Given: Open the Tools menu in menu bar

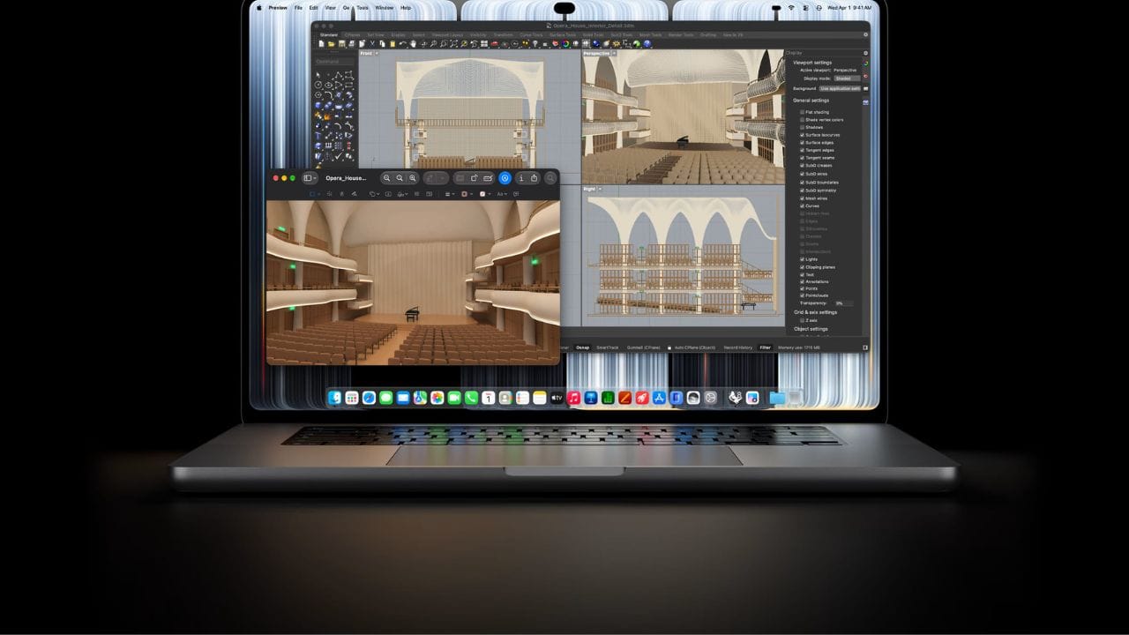Looking at the screenshot, I should tap(363, 7).
